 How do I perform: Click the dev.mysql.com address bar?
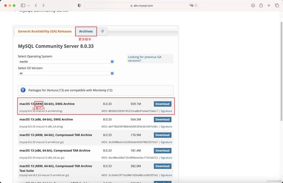[141, 6]
